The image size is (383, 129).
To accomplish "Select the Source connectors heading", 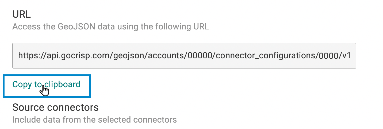I will (x=55, y=107).
